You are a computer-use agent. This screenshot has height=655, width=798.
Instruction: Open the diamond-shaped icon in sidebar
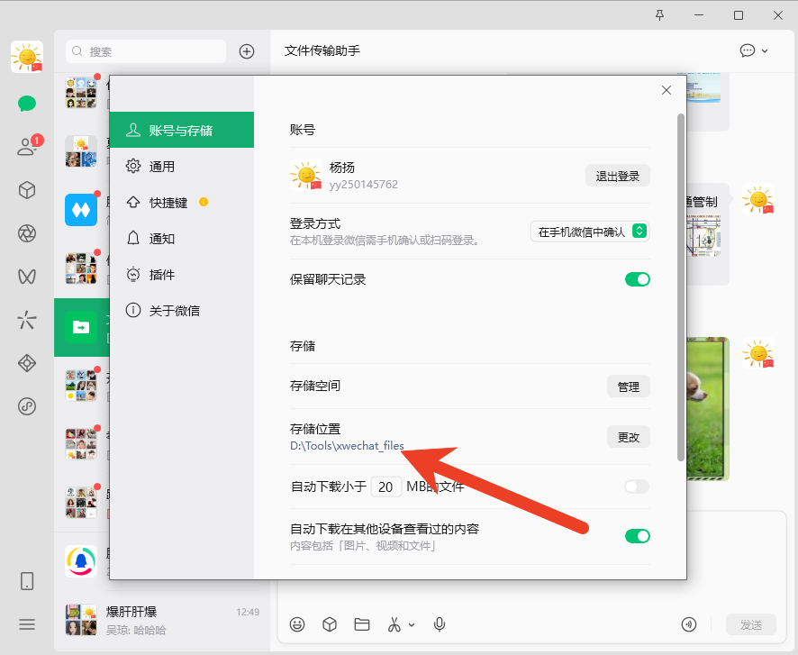(27, 363)
